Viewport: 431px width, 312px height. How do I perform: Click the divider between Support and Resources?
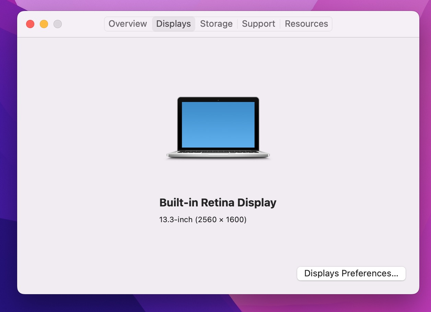[280, 24]
